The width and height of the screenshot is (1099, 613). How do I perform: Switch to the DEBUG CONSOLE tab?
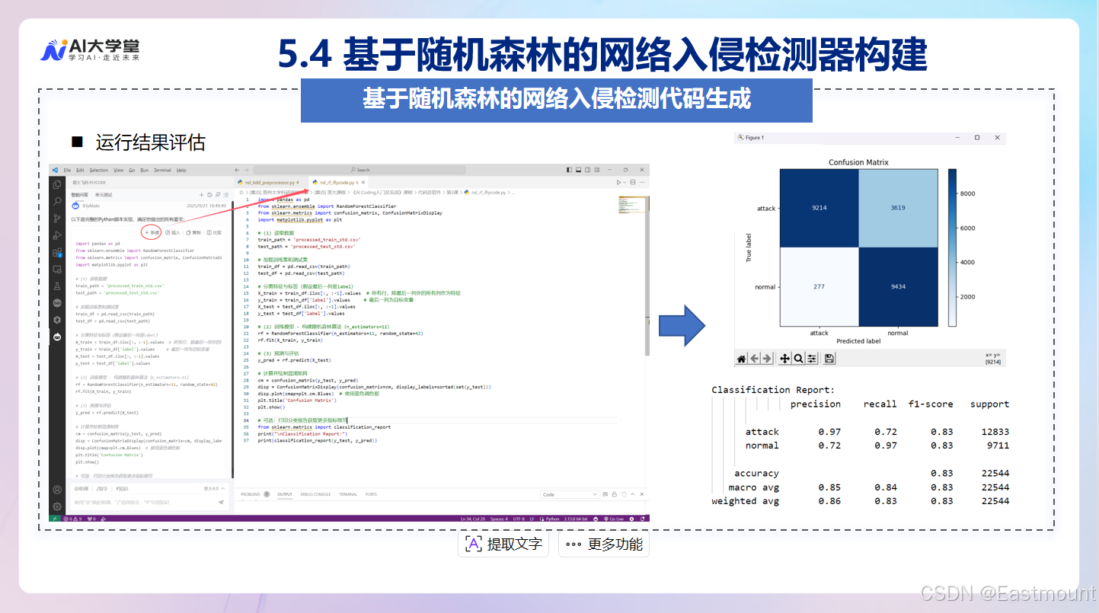tap(315, 494)
